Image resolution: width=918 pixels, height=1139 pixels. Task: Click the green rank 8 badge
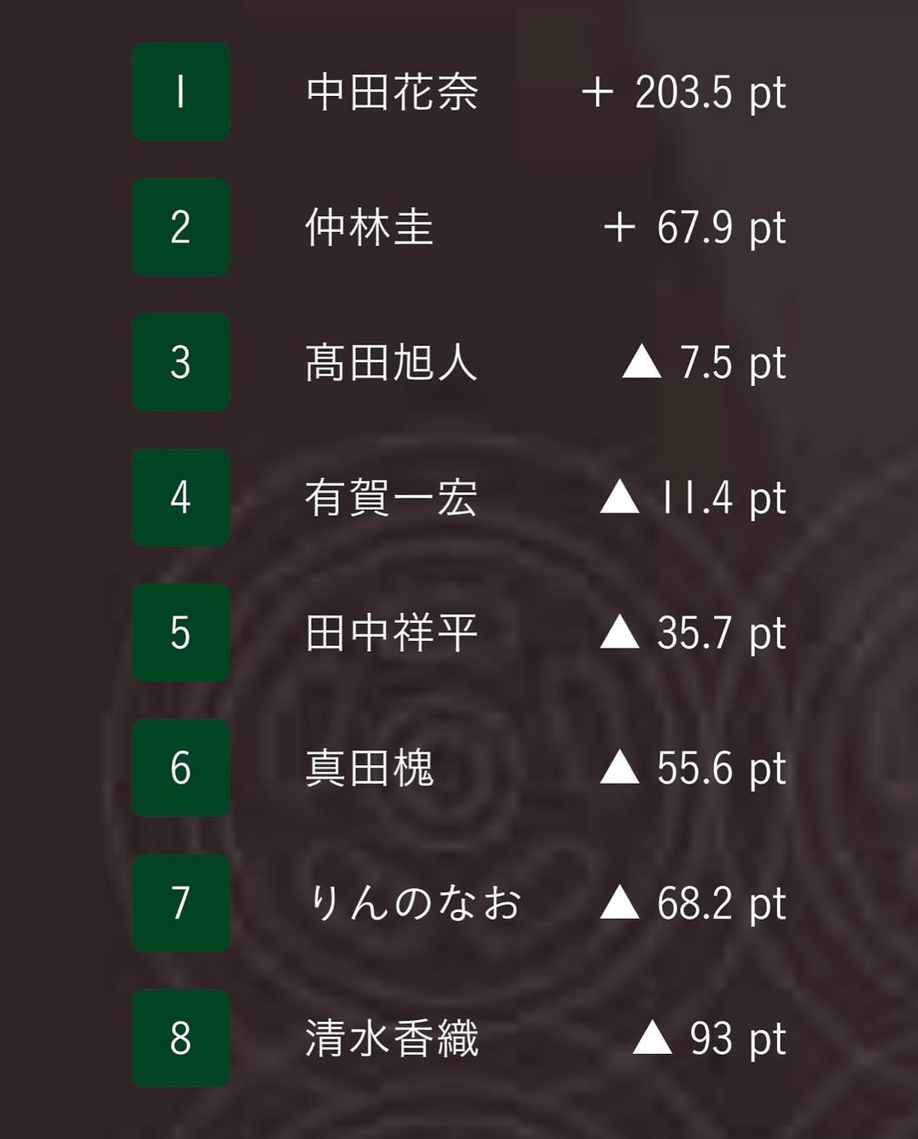(181, 1038)
